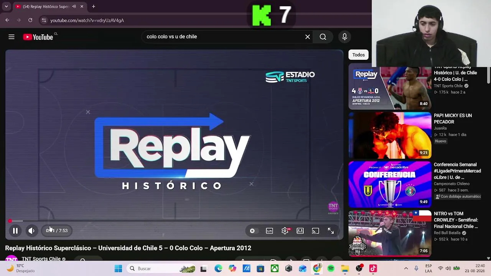Switch to theater mode
Image resolution: width=491 pixels, height=276 pixels.
coord(300,231)
